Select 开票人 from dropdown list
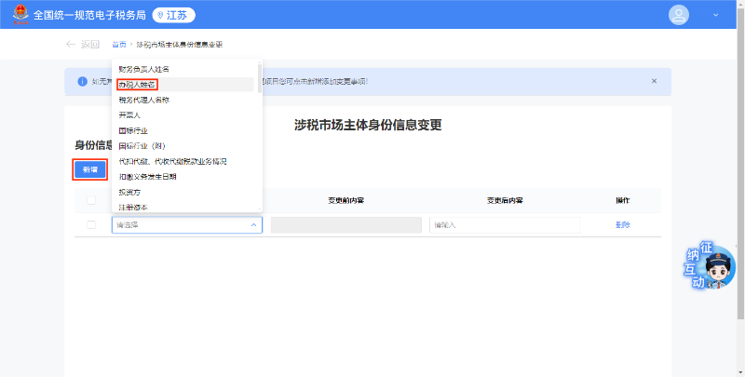This screenshot has width=745, height=377. 186,115
